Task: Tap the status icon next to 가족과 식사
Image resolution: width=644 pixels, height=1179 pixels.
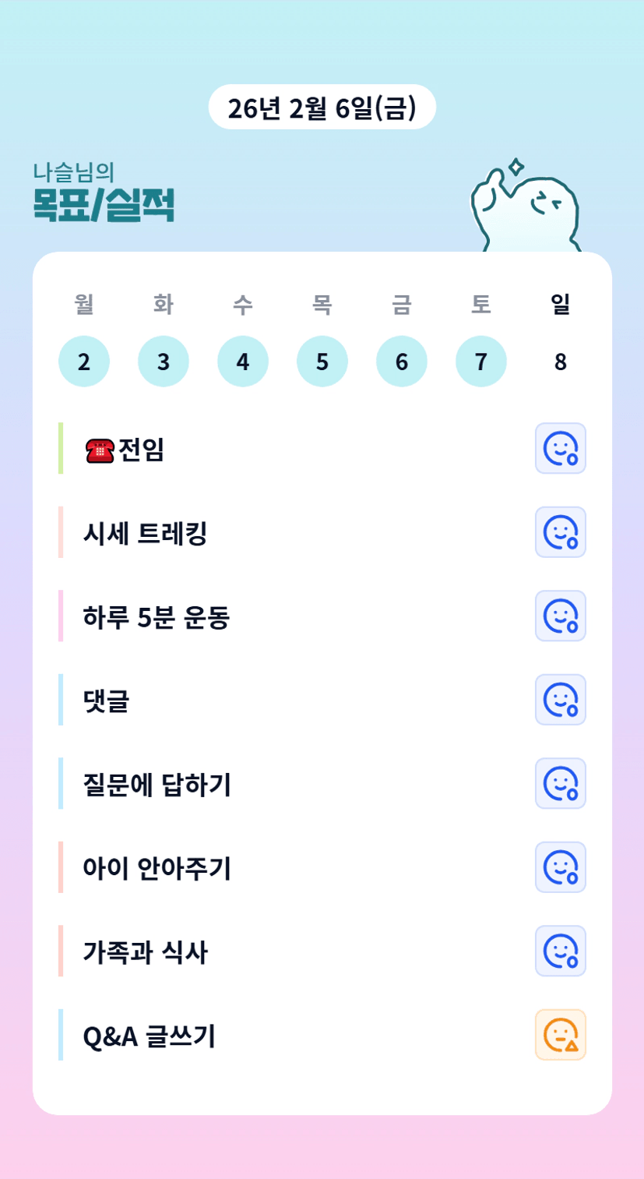Action: [x=560, y=951]
